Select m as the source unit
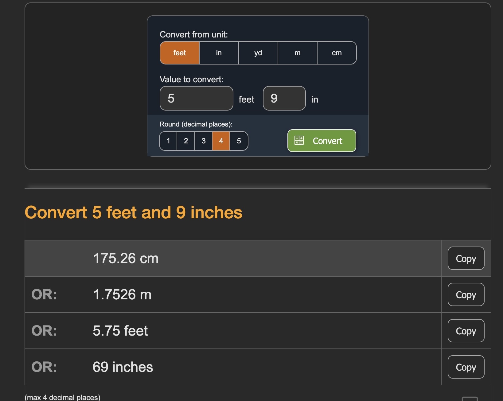This screenshot has width=503, height=401. pos(297,53)
